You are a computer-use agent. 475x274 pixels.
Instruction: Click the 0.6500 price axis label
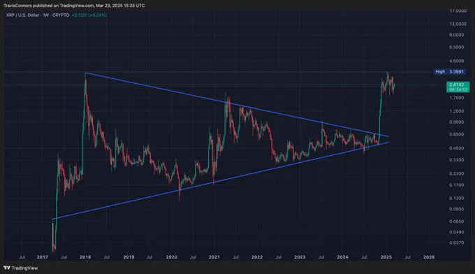(458, 134)
